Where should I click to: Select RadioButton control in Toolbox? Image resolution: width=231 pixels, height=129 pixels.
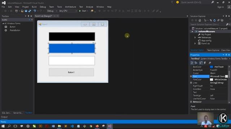tap(15, 30)
